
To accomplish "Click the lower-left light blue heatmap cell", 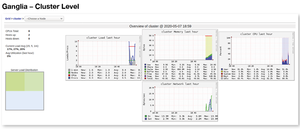I will point(15,100).
